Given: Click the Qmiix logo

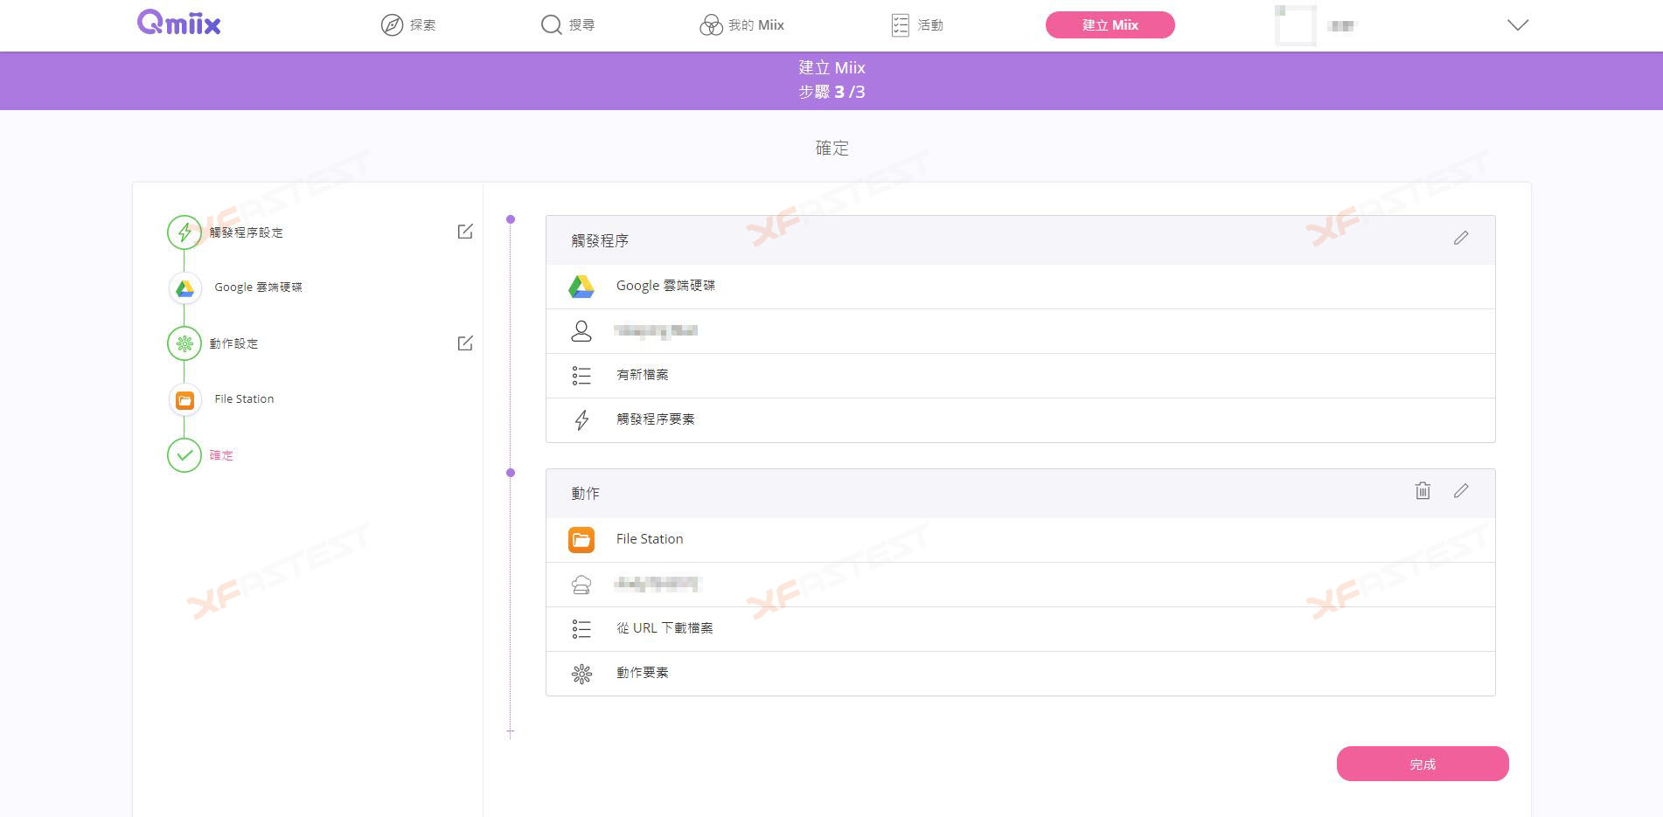Looking at the screenshot, I should click(179, 23).
